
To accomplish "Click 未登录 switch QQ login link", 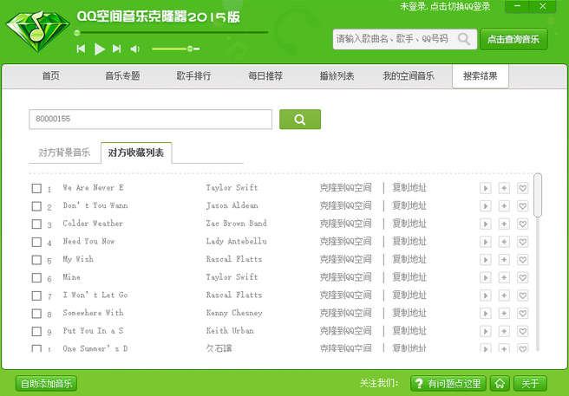I will (x=445, y=6).
